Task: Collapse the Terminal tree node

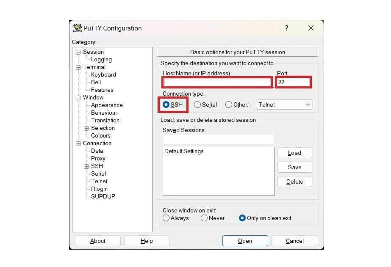Action: [x=78, y=67]
